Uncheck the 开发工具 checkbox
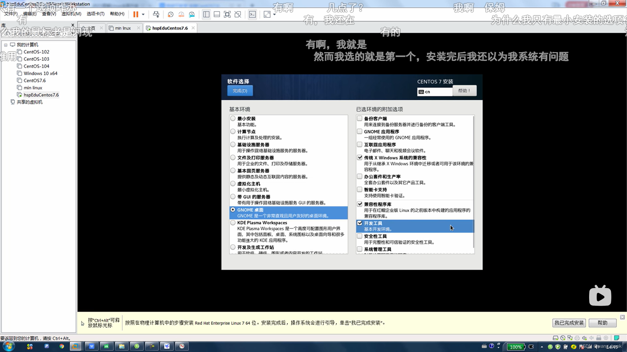This screenshot has width=627, height=352. pos(360,223)
